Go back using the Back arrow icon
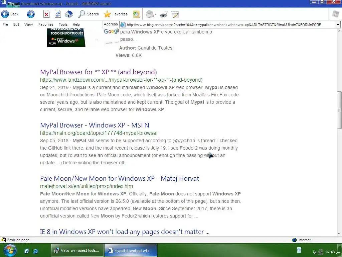Image resolution: width=342 pixels, height=257 pixels. [5, 14]
